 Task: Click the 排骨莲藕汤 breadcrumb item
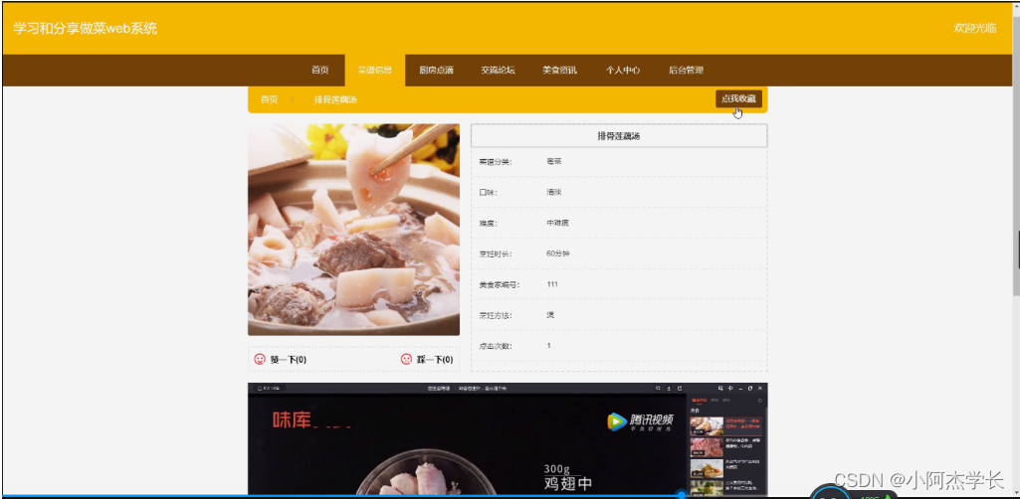coord(335,99)
